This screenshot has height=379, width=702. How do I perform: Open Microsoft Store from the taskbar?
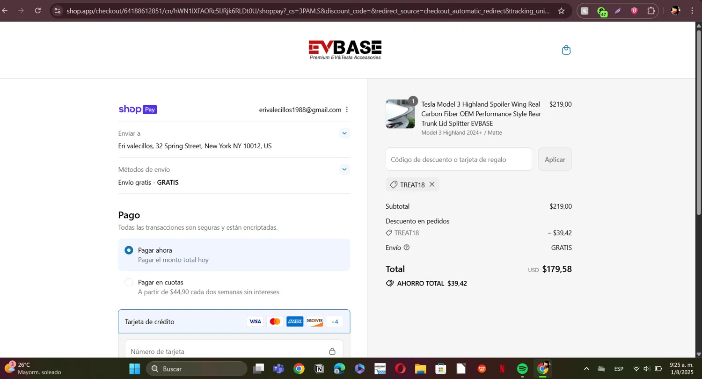coord(441,369)
